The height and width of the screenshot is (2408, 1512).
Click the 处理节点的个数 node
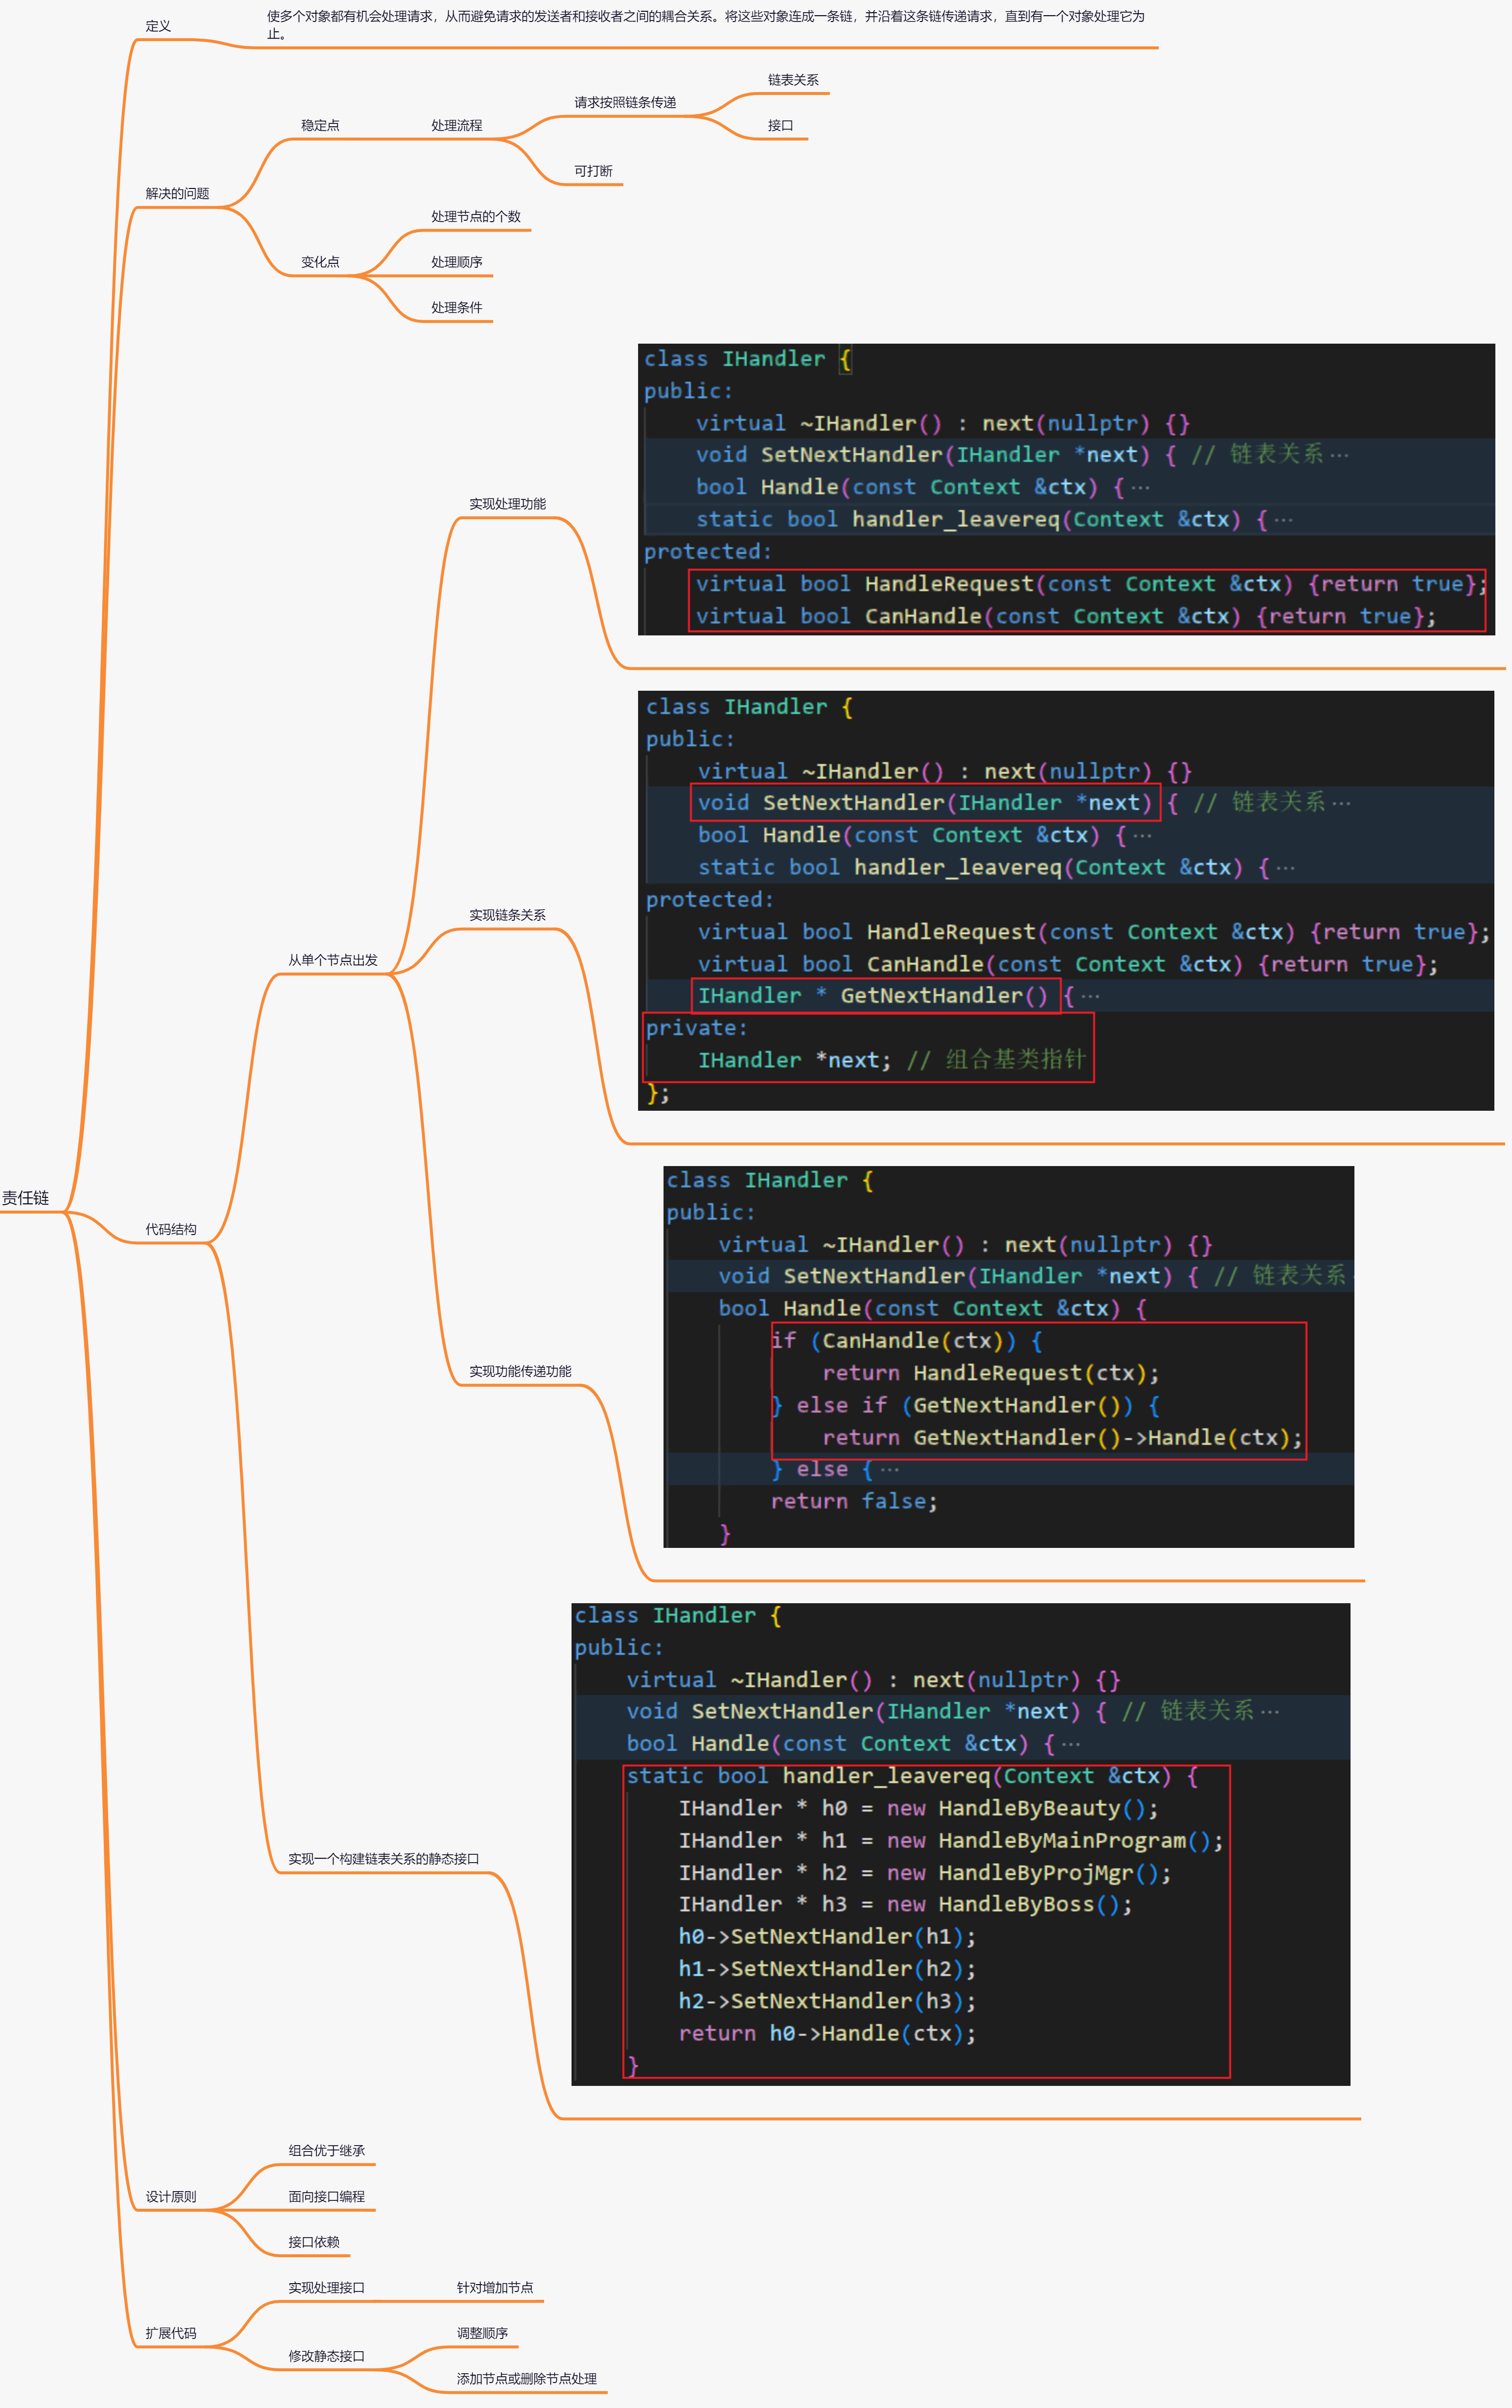pos(476,216)
